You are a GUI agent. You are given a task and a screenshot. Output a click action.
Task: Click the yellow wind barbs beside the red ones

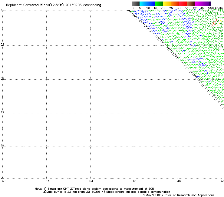click(x=220, y=23)
